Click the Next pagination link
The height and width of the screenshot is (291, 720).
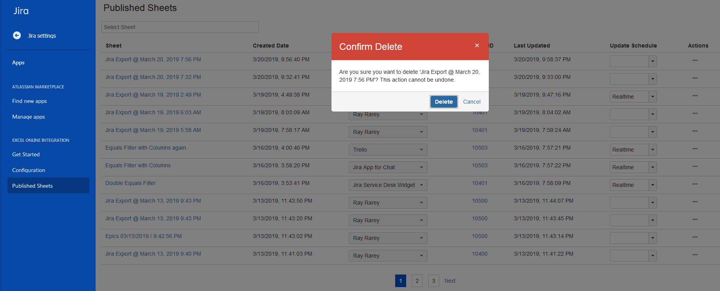click(450, 281)
